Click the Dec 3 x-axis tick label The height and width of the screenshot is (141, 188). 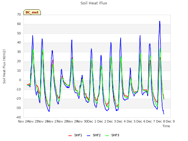(x=111, y=121)
